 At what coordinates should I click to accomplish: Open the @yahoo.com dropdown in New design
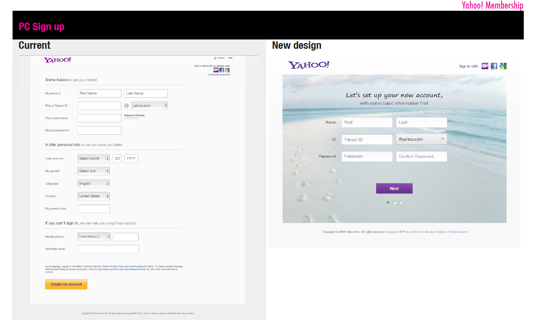point(422,139)
